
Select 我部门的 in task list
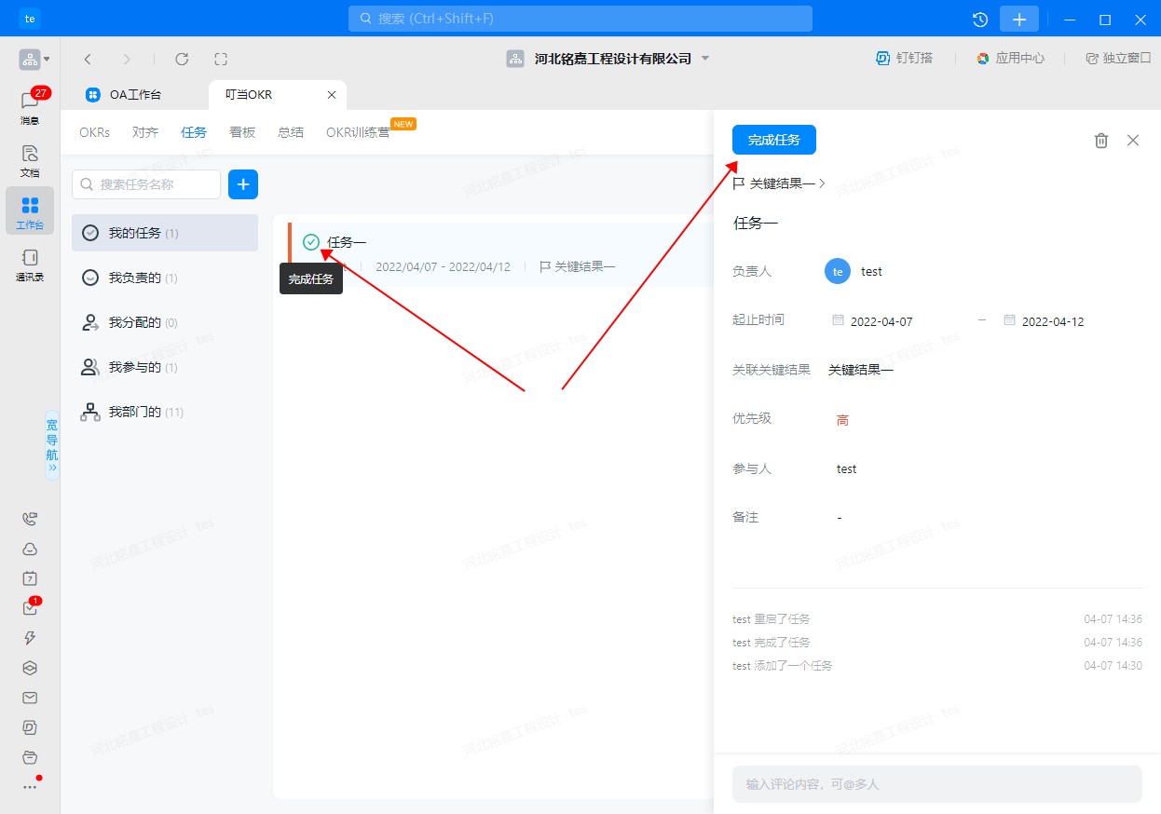pos(135,412)
